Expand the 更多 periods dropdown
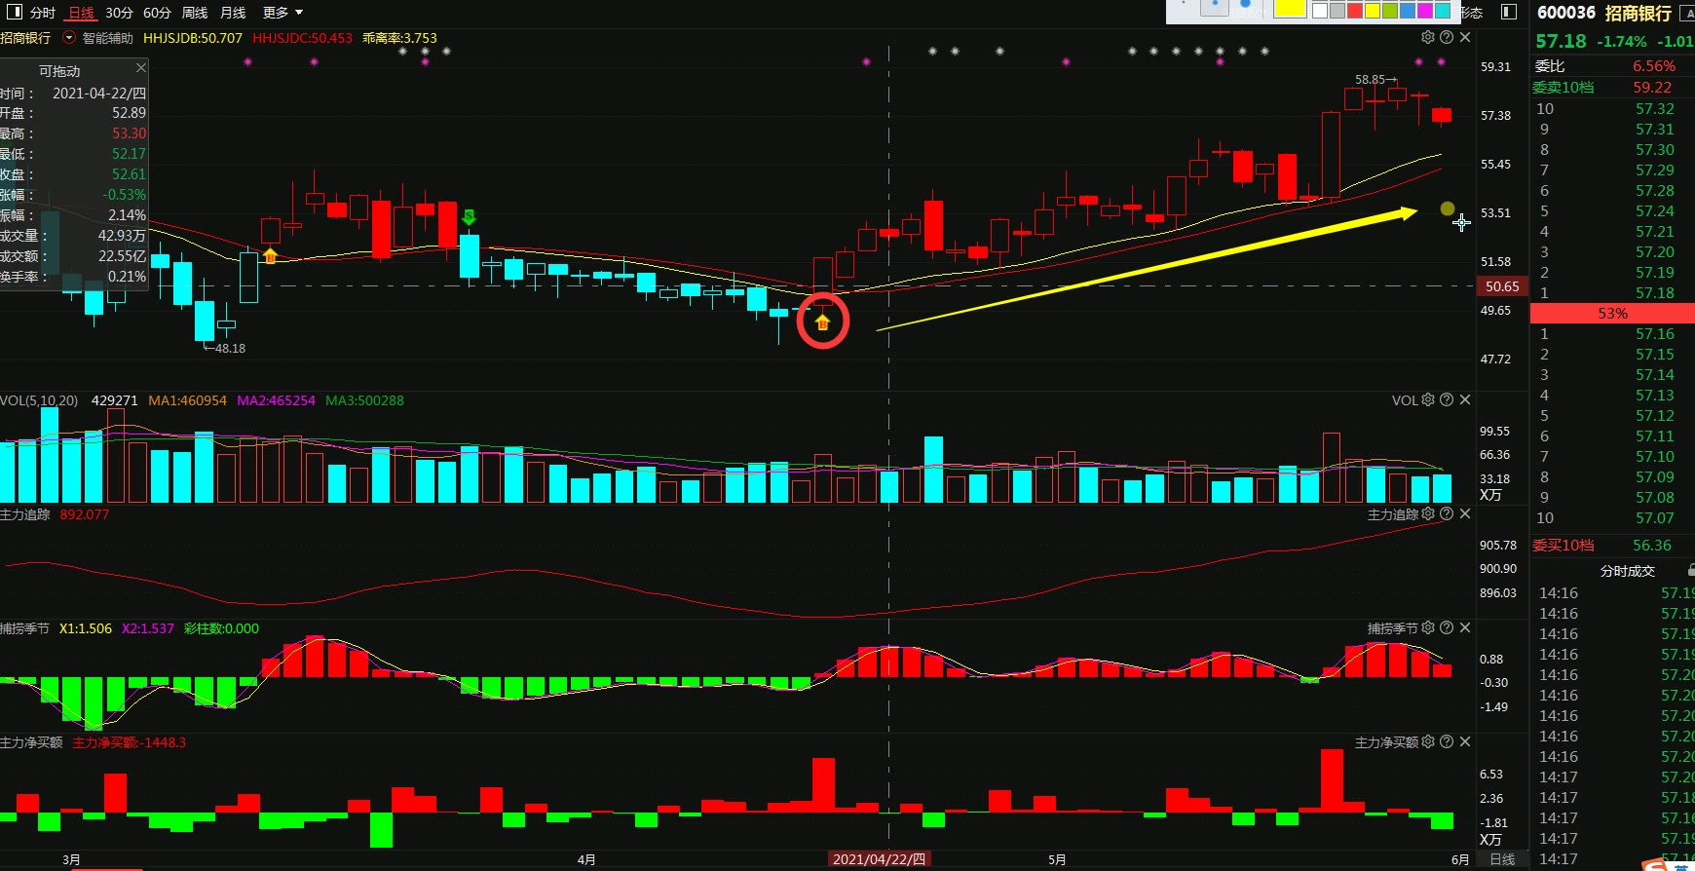Viewport: 1695px width, 871px height. [x=282, y=13]
